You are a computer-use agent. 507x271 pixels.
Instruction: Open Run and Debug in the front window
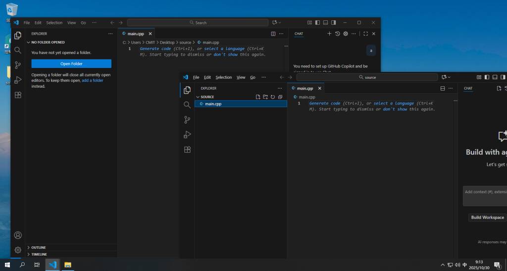(187, 134)
